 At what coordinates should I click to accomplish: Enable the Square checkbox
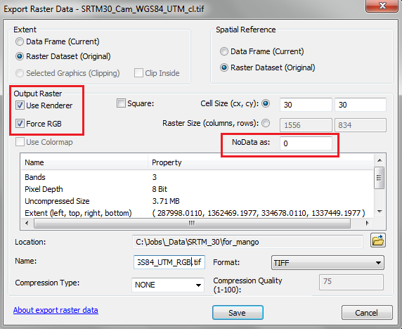[121, 103]
